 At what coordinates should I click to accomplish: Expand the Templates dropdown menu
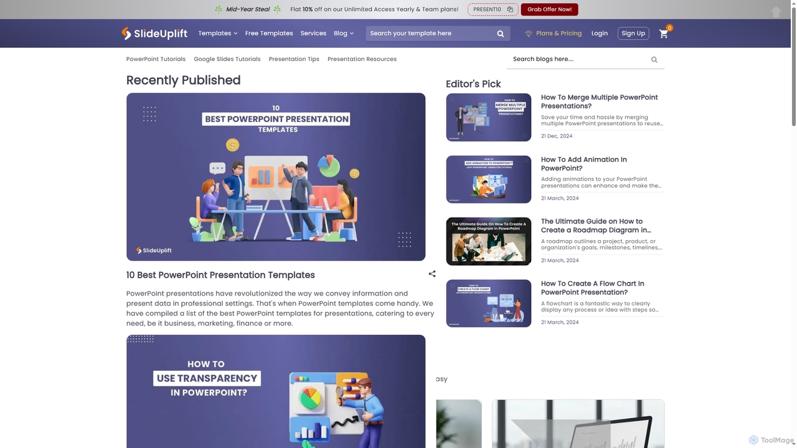point(218,34)
